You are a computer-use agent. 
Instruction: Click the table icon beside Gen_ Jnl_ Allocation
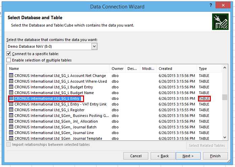pyautogui.click(x=11, y=121)
